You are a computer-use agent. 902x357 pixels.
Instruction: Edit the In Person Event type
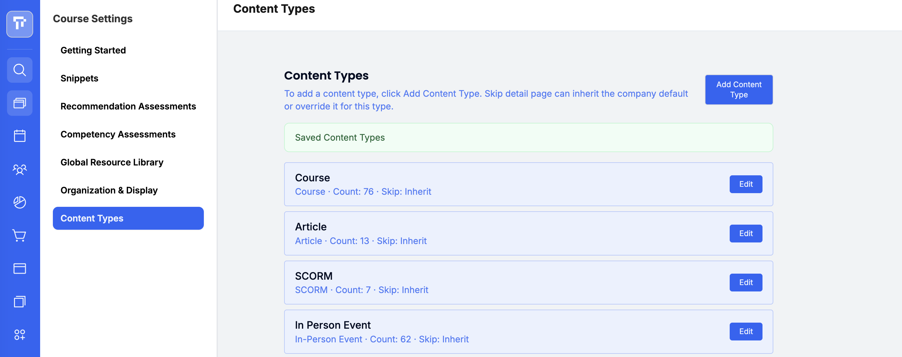tap(746, 332)
